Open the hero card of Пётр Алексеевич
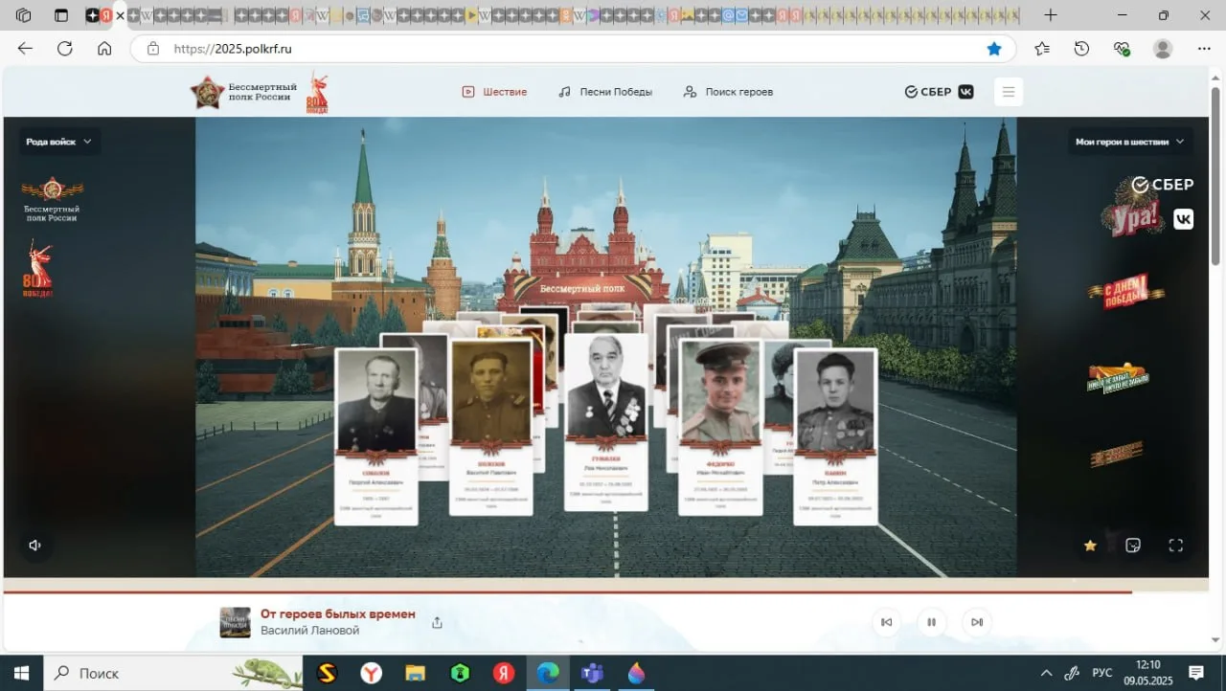The image size is (1226, 691). point(835,436)
